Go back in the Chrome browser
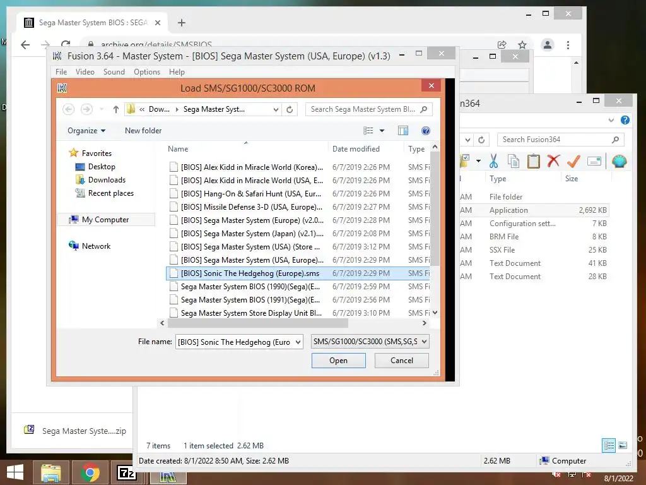 (25, 45)
